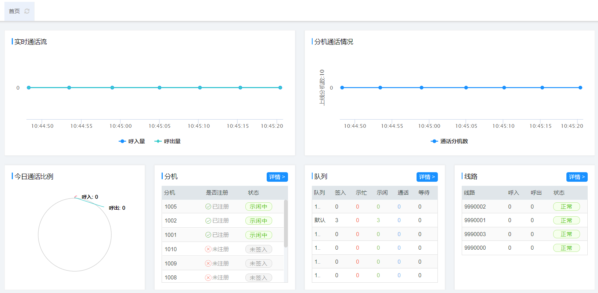This screenshot has width=598, height=293.
Task: Select extension number 1001 cell
Action: point(171,235)
